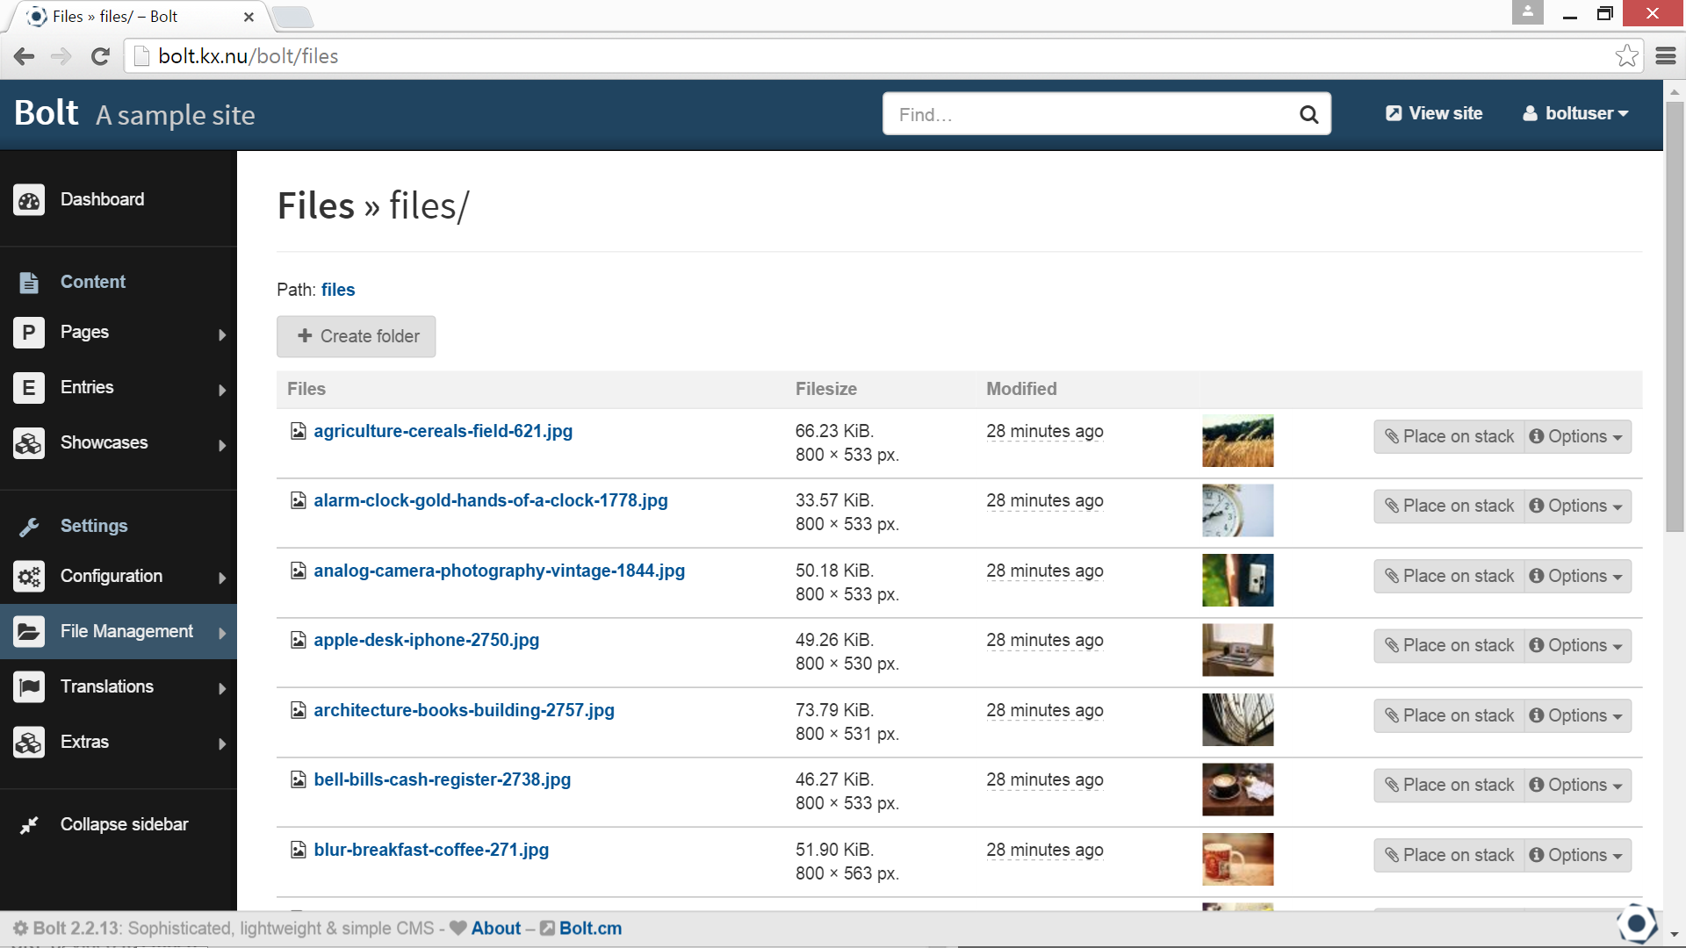Collapse the sidebar
The width and height of the screenshot is (1686, 948).
tap(124, 824)
